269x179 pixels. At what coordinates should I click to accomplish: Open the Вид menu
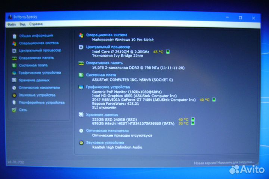22,24
